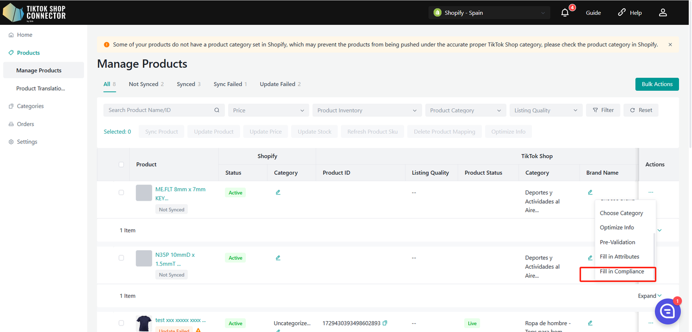Image resolution: width=692 pixels, height=332 pixels.
Task: Edit Shopify category for ME.FLT product
Action: tap(278, 192)
